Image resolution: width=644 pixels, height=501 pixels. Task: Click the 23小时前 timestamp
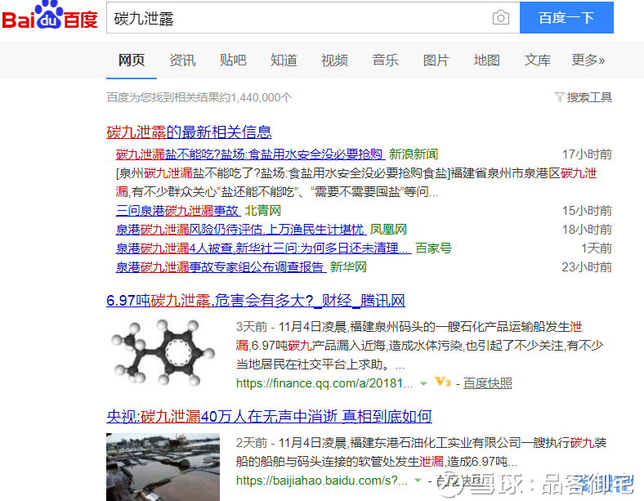(x=587, y=267)
